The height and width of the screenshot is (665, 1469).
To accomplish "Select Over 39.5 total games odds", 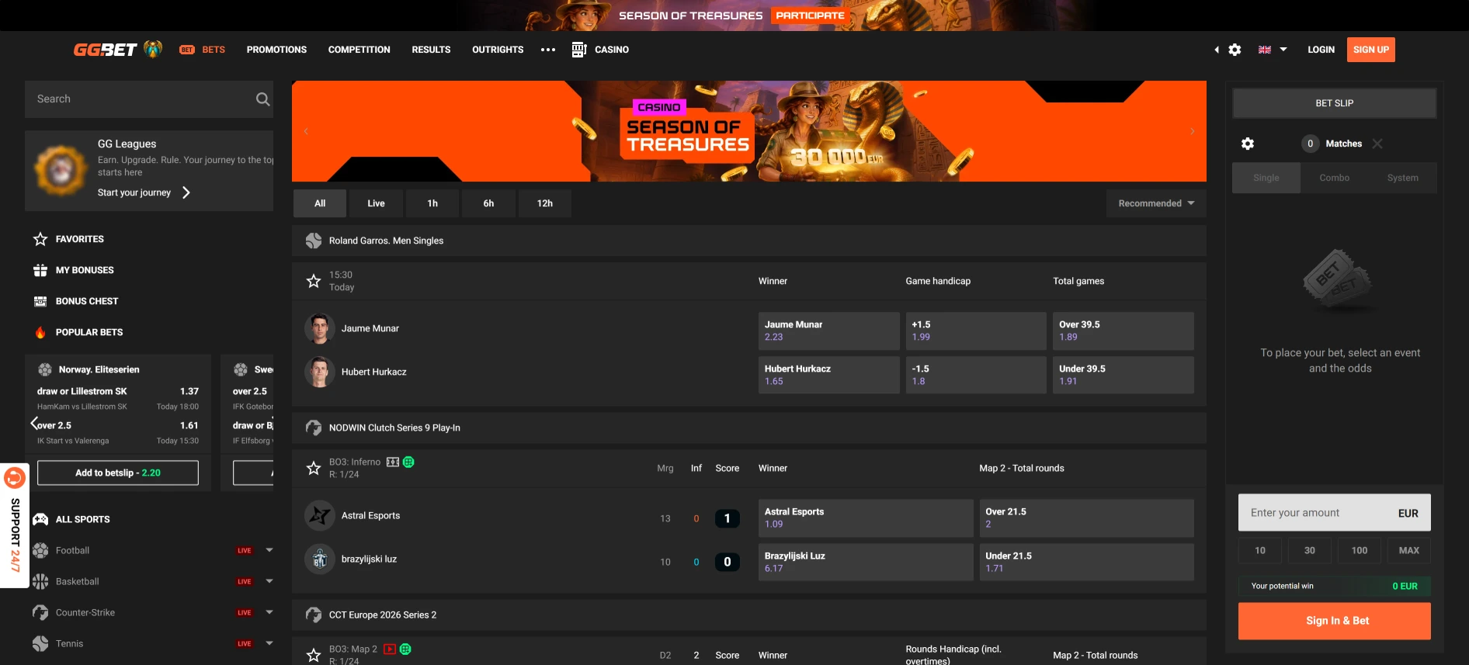I will [x=1123, y=331].
